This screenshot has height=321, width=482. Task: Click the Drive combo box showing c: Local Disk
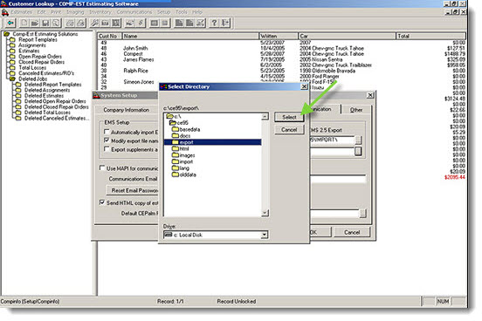coord(216,235)
